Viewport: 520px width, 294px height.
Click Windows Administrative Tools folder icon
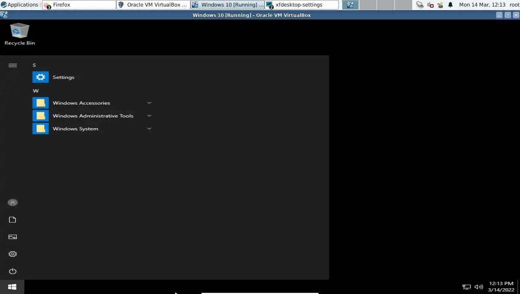click(x=41, y=116)
